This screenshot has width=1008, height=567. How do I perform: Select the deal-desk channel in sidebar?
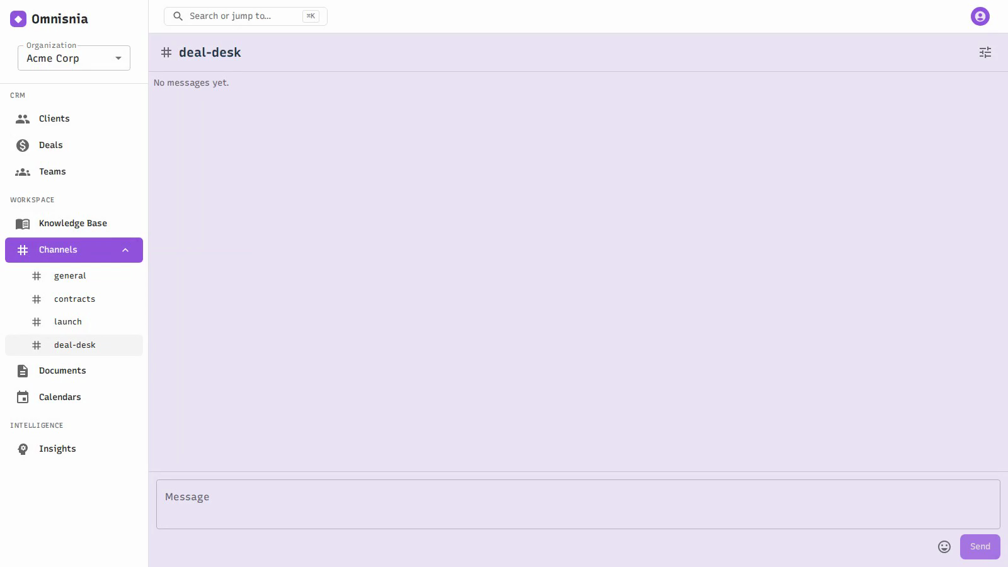tap(74, 345)
